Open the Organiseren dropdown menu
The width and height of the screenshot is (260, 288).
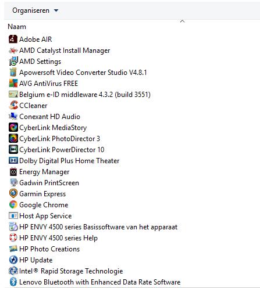(x=35, y=10)
